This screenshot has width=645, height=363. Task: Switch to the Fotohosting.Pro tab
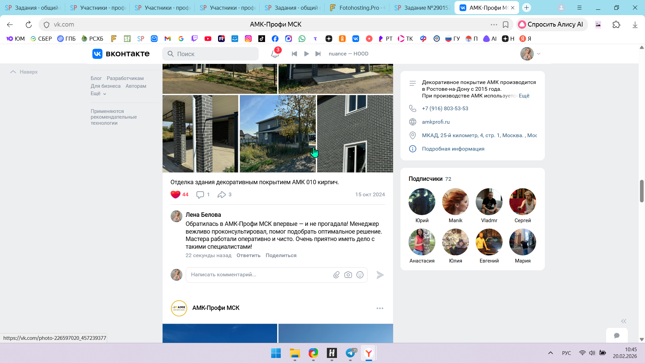pos(358,7)
